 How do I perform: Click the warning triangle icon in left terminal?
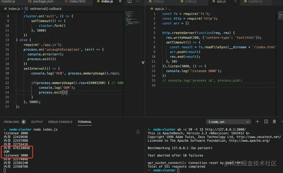pyautogui.click(x=138, y=132)
